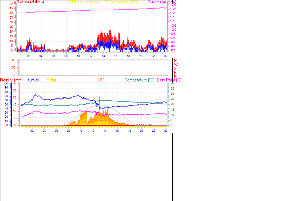Click the 10 hour tick on humidity graph
The image size is (282, 201).
pos(80,131)
